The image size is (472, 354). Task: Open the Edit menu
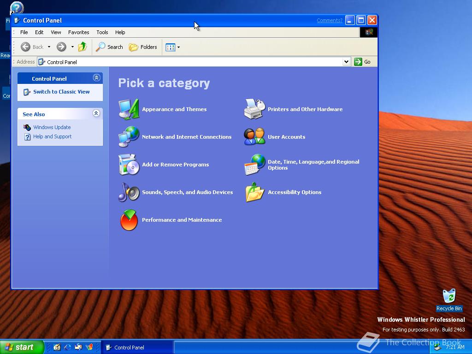(39, 32)
